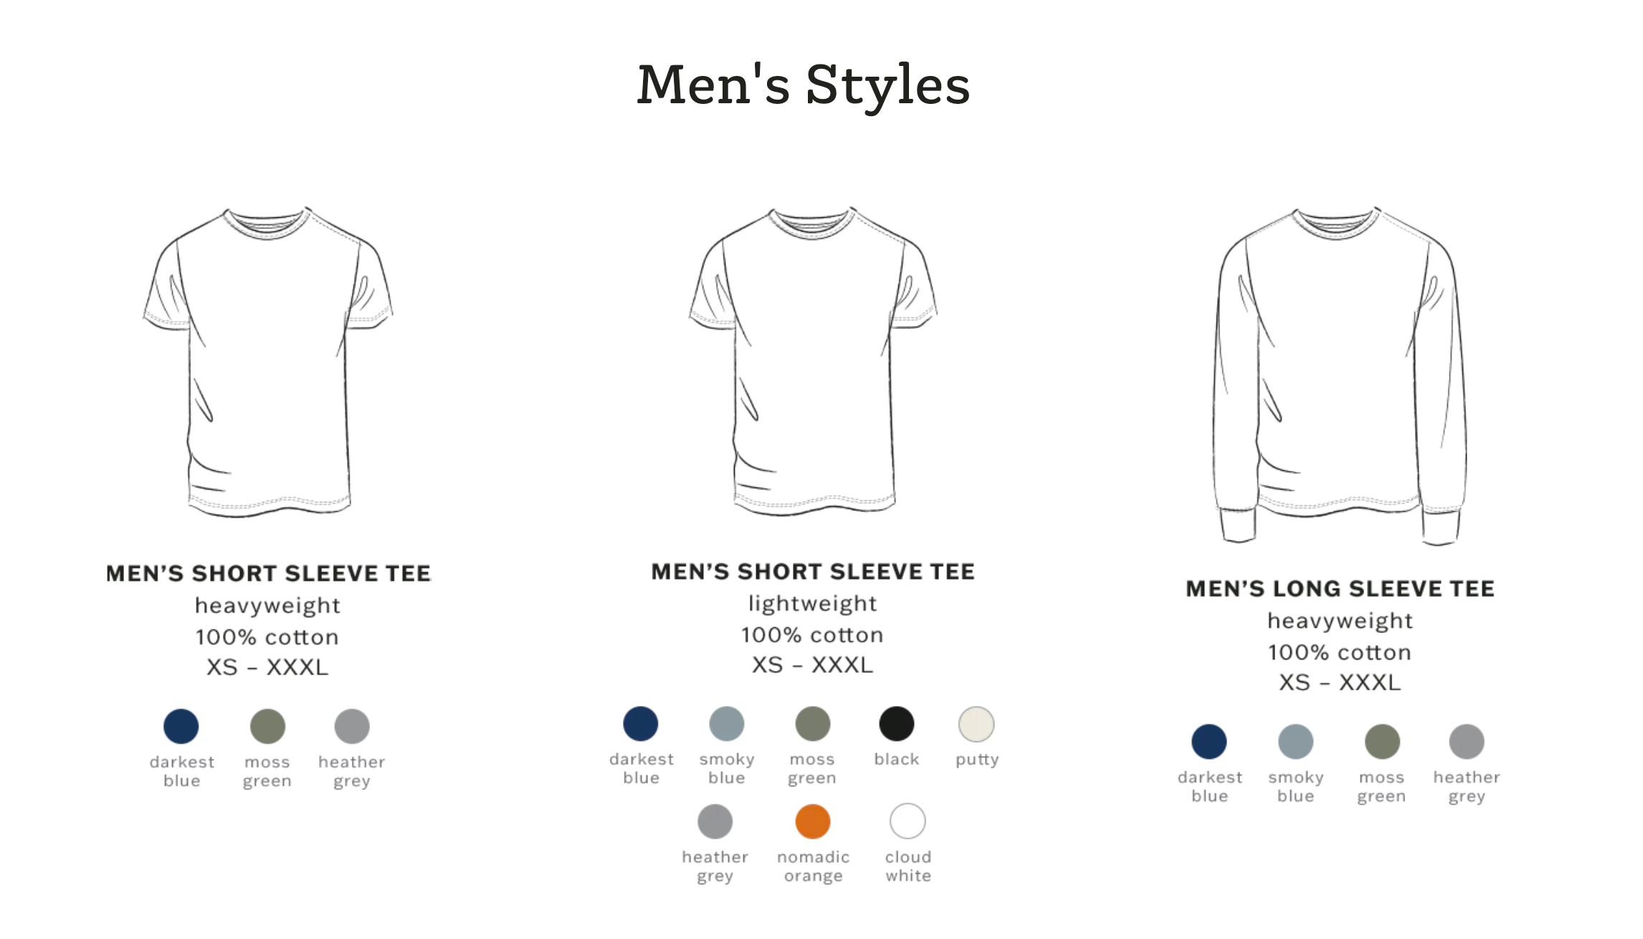Select darkest blue swatch for lightweight tee

pyautogui.click(x=641, y=723)
